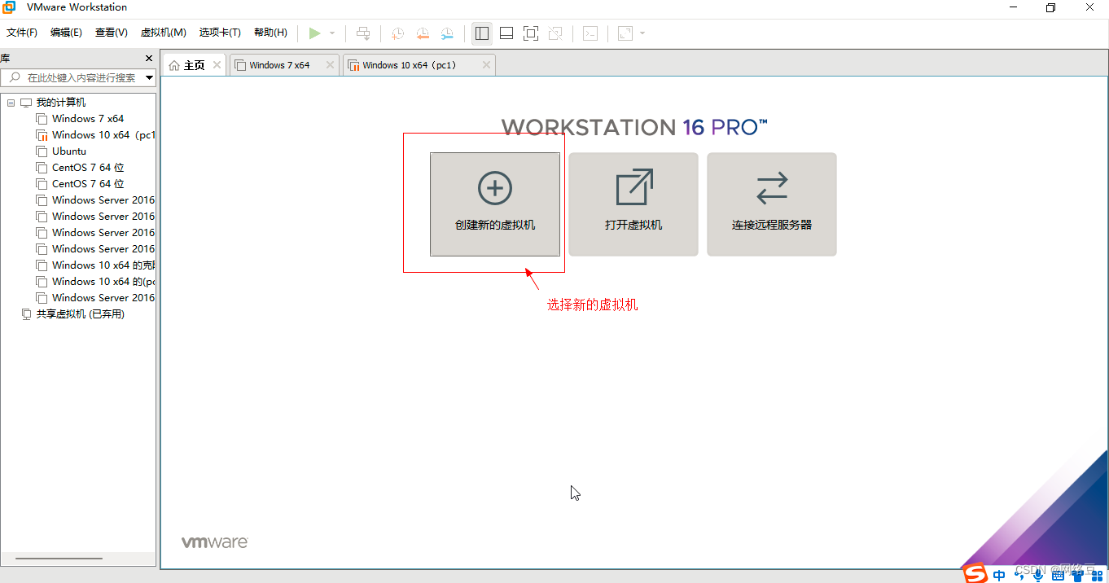Click the Send Ctrl+Alt+Del toolbar icon

pos(363,33)
